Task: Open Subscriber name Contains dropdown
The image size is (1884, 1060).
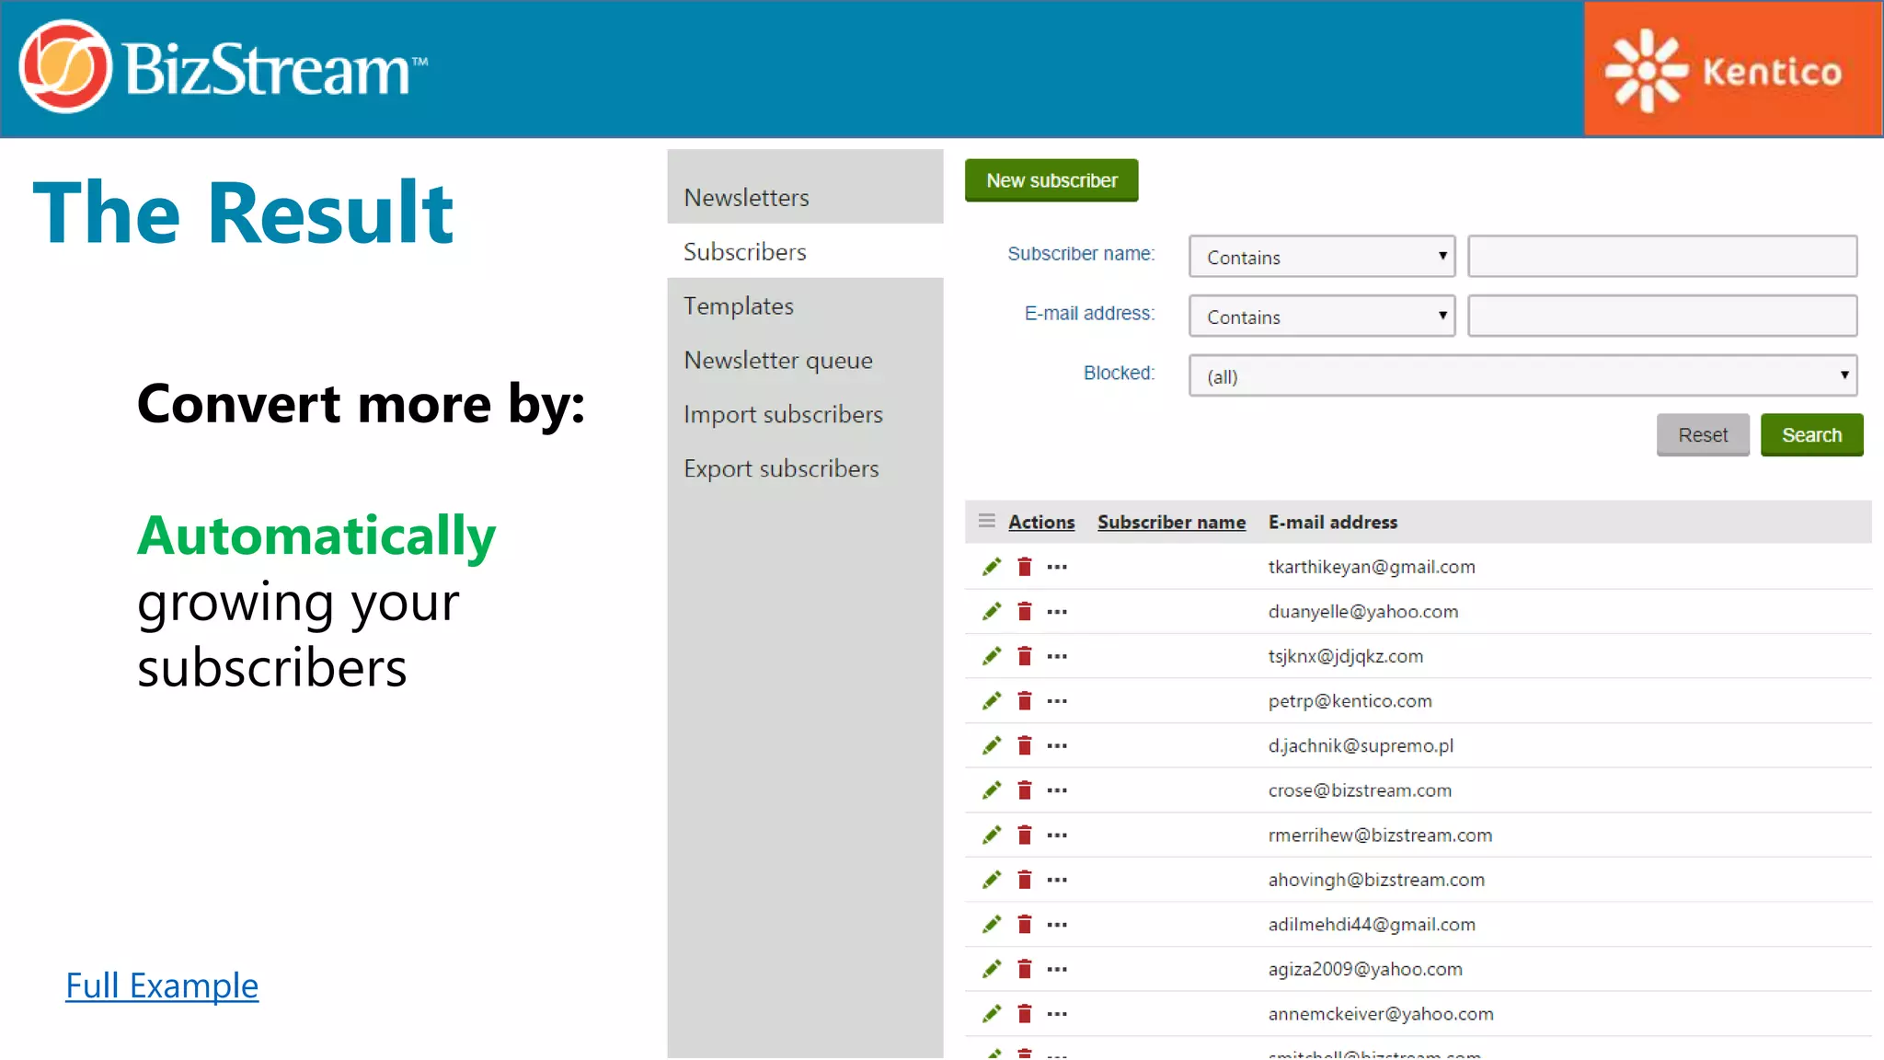Action: [x=1322, y=257]
